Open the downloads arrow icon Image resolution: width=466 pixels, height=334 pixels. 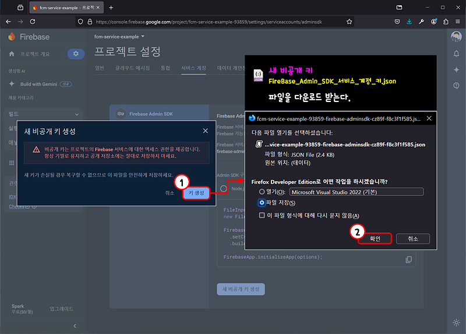click(x=409, y=22)
